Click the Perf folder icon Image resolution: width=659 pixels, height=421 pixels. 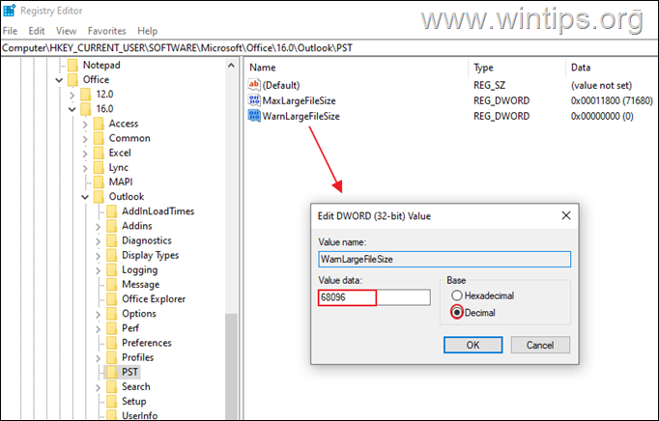click(x=112, y=328)
